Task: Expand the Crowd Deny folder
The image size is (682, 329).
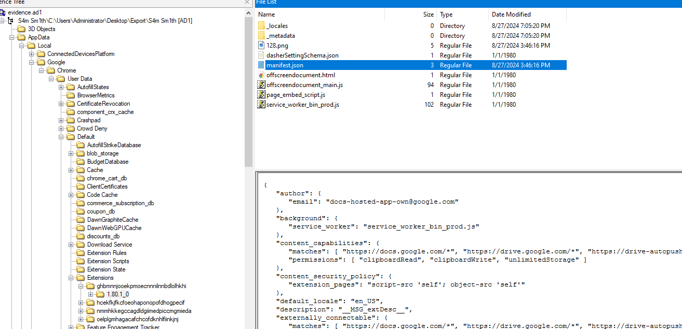Action: [61, 128]
